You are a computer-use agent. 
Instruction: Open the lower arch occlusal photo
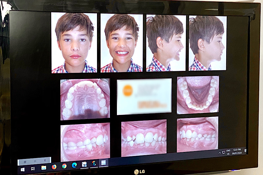(x=198, y=95)
